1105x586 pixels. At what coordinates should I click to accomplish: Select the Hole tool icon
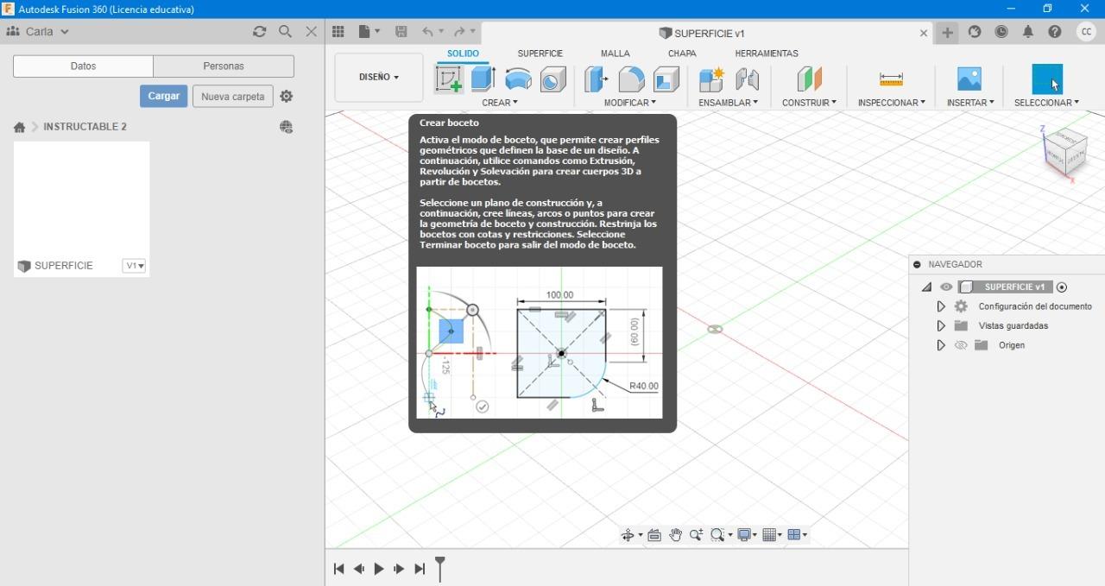tap(553, 79)
